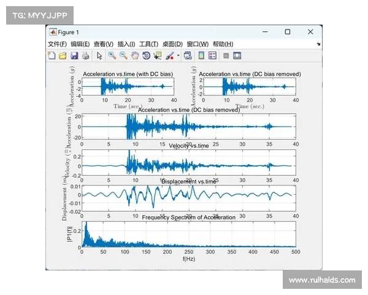The image size is (368, 295).
Task: Open the 插入(I) menu
Action: pyautogui.click(x=126, y=44)
